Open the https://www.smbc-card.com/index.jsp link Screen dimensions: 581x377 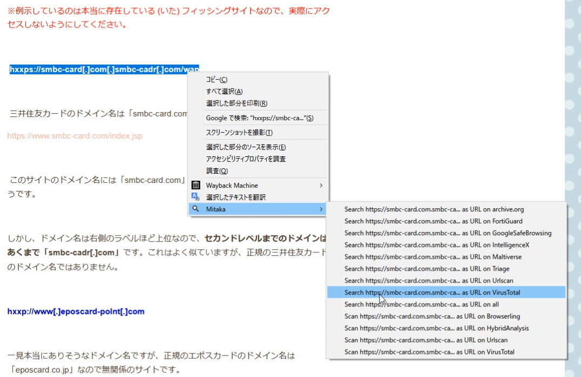(x=75, y=136)
